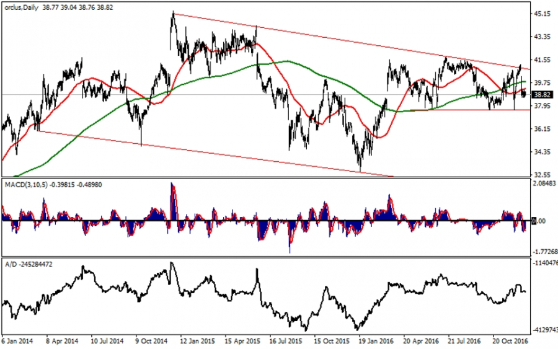Viewport: 558px width, 349px height.
Task: Select the 6 Jan 2014 date label
Action: point(19,341)
